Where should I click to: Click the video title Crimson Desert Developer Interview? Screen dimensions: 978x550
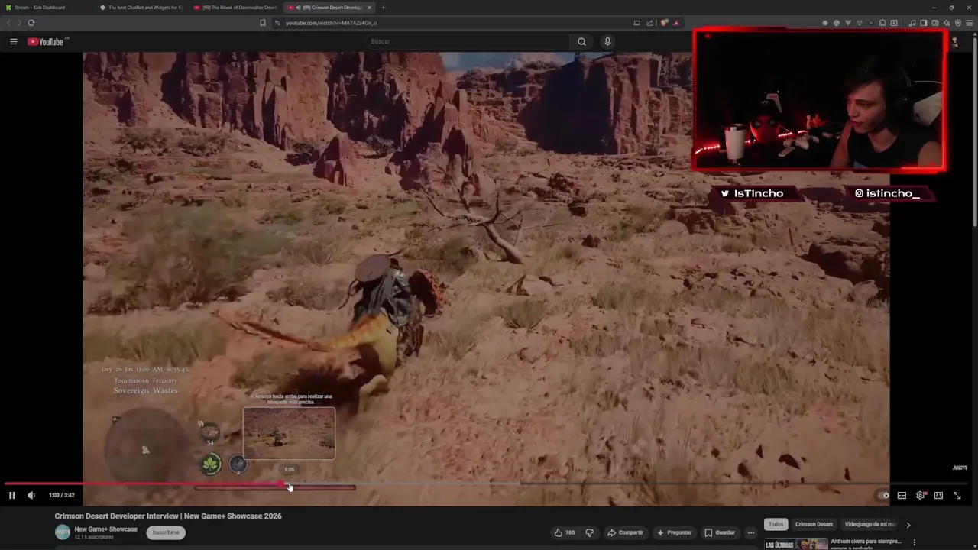(168, 516)
